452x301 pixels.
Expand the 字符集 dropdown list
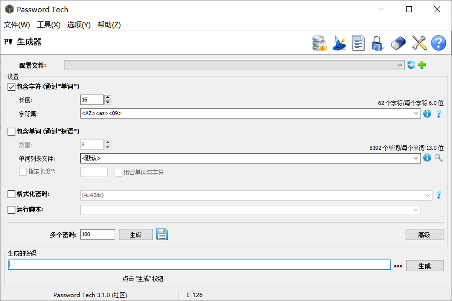click(x=415, y=113)
